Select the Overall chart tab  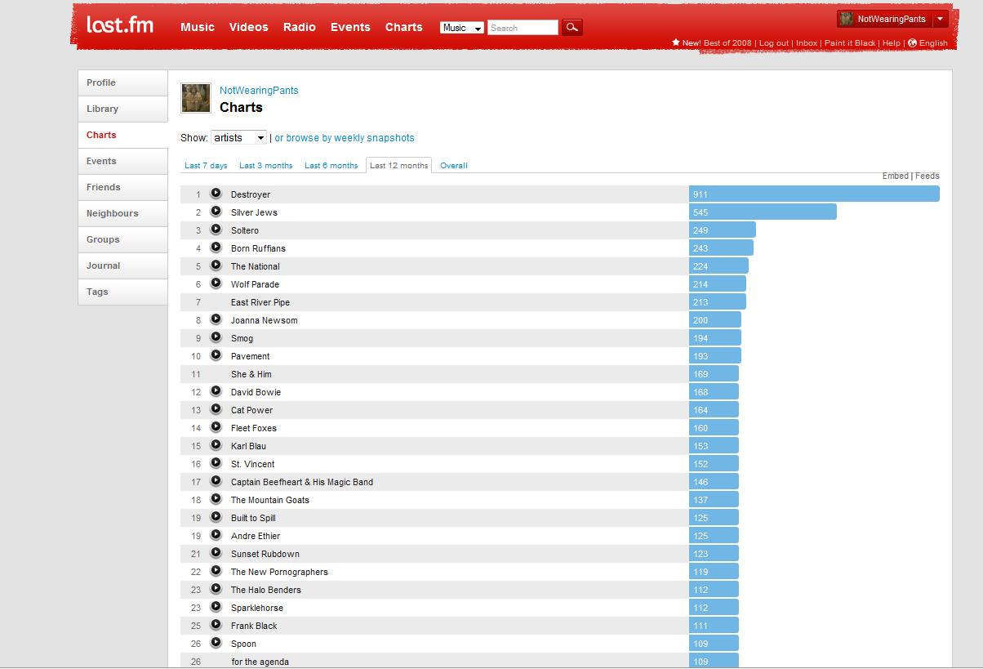click(453, 165)
